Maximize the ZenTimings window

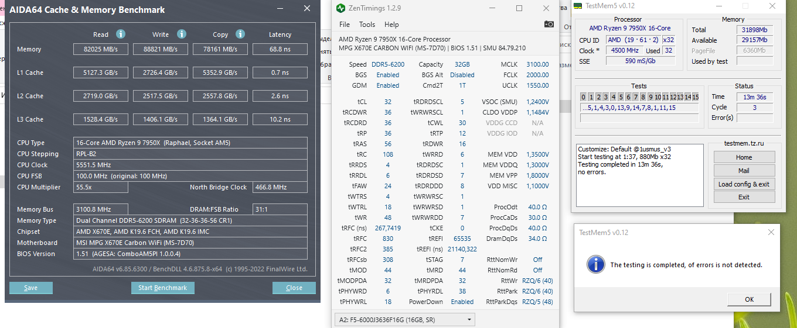coord(519,8)
